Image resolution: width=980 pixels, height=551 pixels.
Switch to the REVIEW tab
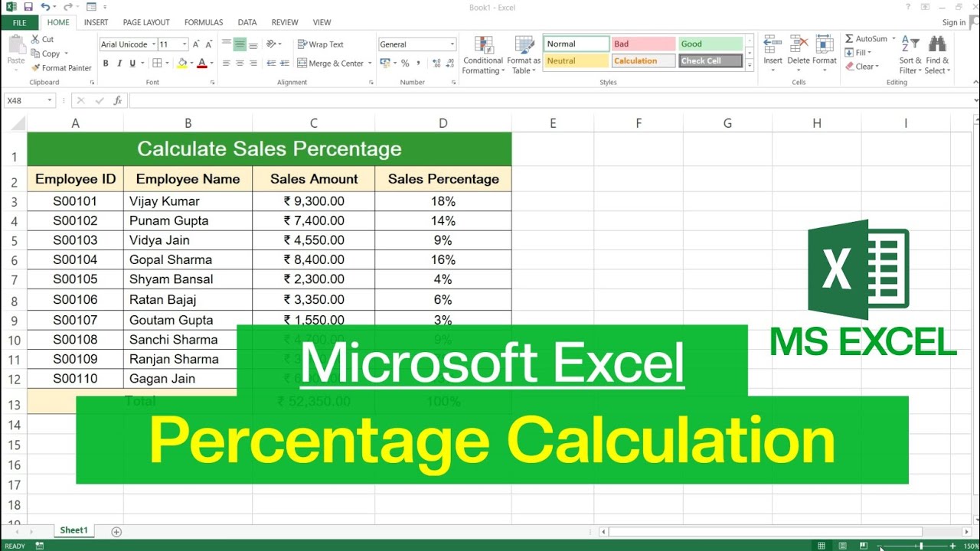285,23
